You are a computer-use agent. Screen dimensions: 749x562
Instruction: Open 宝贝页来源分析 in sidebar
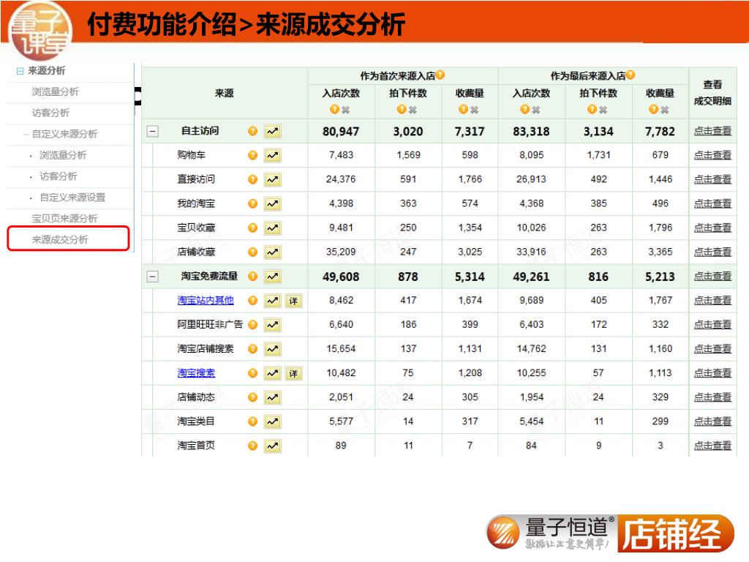click(x=64, y=218)
